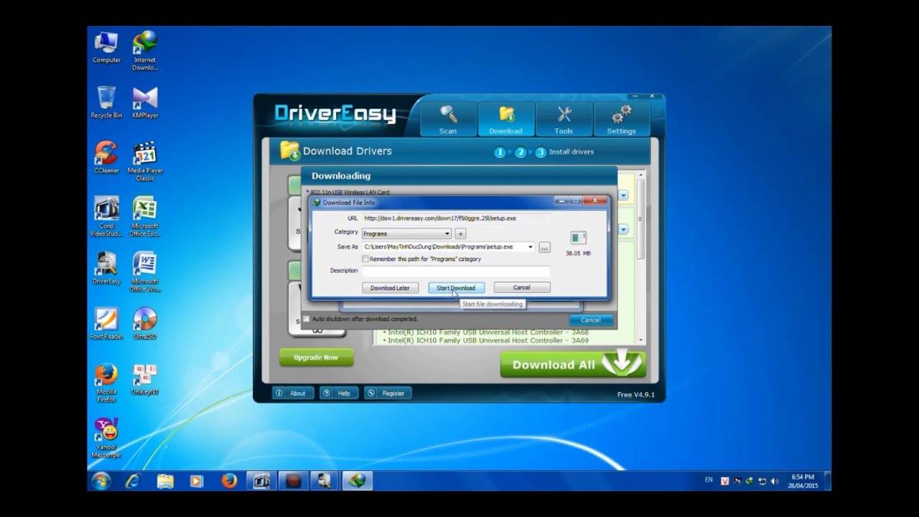Open the Computer desktop icon
Viewport: 919px width, 517px height.
pos(106,47)
